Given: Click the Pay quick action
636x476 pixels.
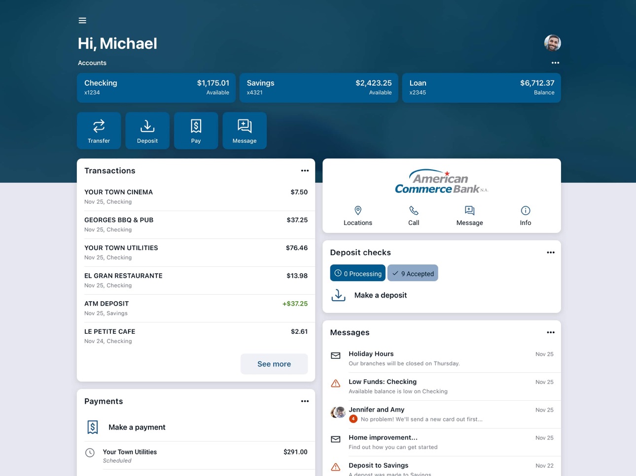Looking at the screenshot, I should (x=196, y=130).
